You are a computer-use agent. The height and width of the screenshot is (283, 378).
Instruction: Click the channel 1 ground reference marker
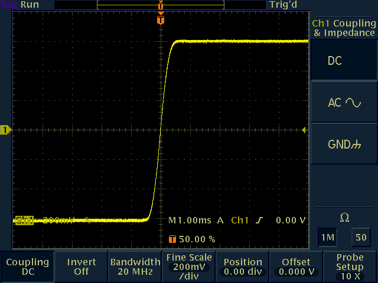point(6,130)
